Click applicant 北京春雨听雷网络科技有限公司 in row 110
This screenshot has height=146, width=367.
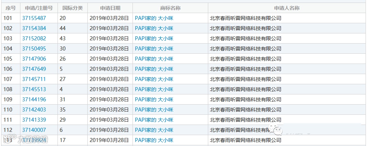(x=245, y=110)
